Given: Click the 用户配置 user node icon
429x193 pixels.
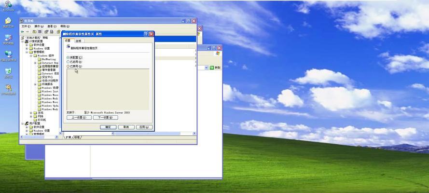Looking at the screenshot, I should [27, 124].
